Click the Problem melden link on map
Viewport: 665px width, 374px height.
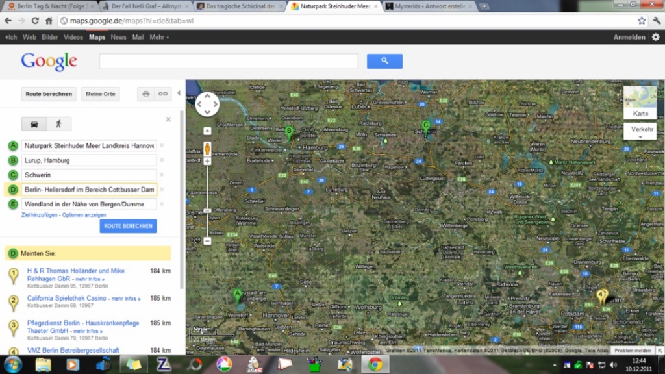633,351
